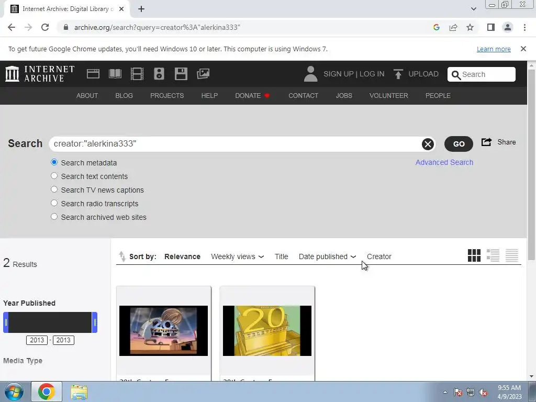Open Chrome three-dot menu
This screenshot has width=536, height=402.
click(524, 27)
